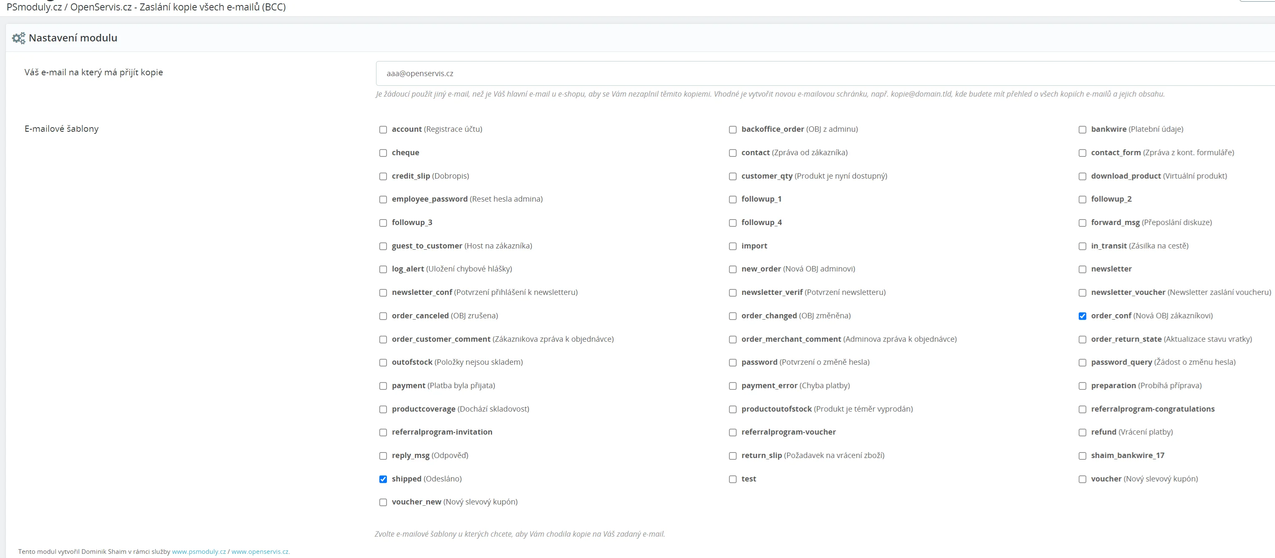Click the gears icon beside Nastavení modulu

coord(18,38)
